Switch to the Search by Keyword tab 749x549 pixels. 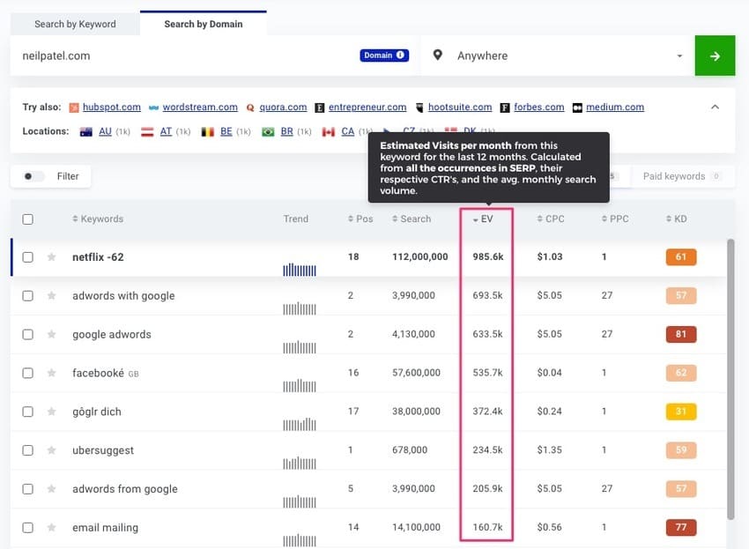(74, 24)
